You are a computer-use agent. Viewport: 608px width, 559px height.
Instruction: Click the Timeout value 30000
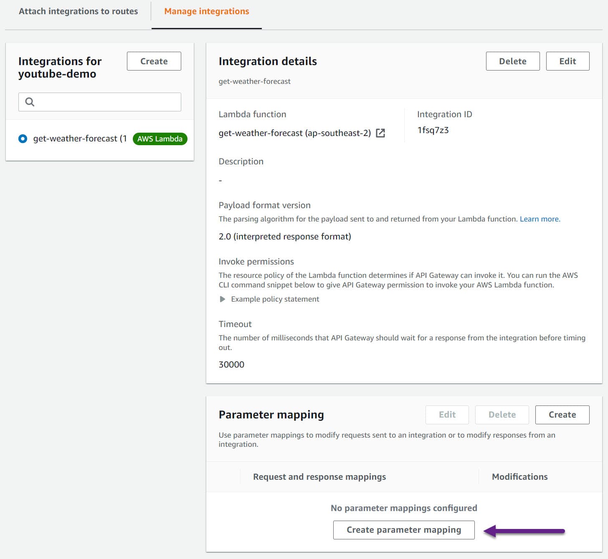(231, 365)
